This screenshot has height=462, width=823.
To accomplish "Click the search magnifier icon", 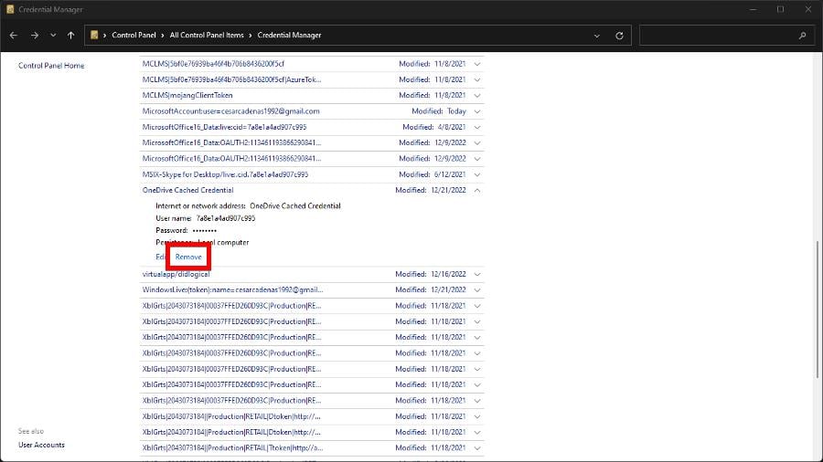I will [x=802, y=36].
